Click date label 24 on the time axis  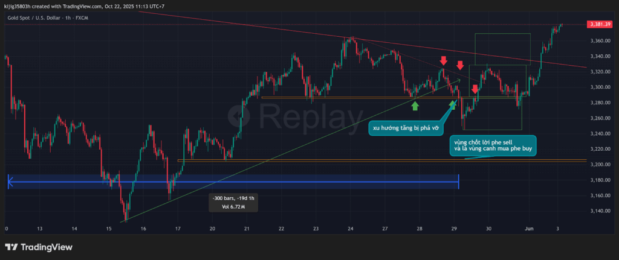[351, 229]
